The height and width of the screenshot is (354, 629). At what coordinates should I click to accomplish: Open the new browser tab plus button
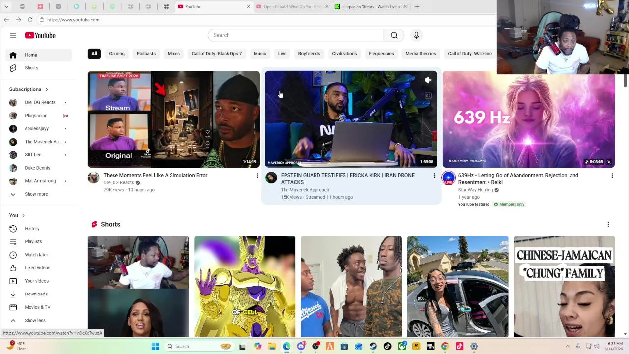tap(417, 6)
